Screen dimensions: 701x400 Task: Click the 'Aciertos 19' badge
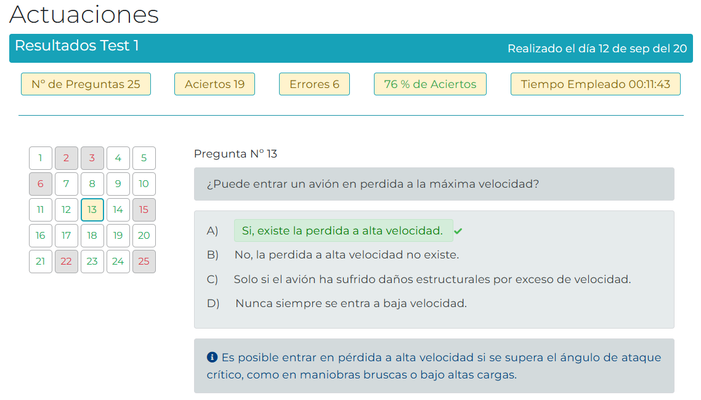point(214,84)
